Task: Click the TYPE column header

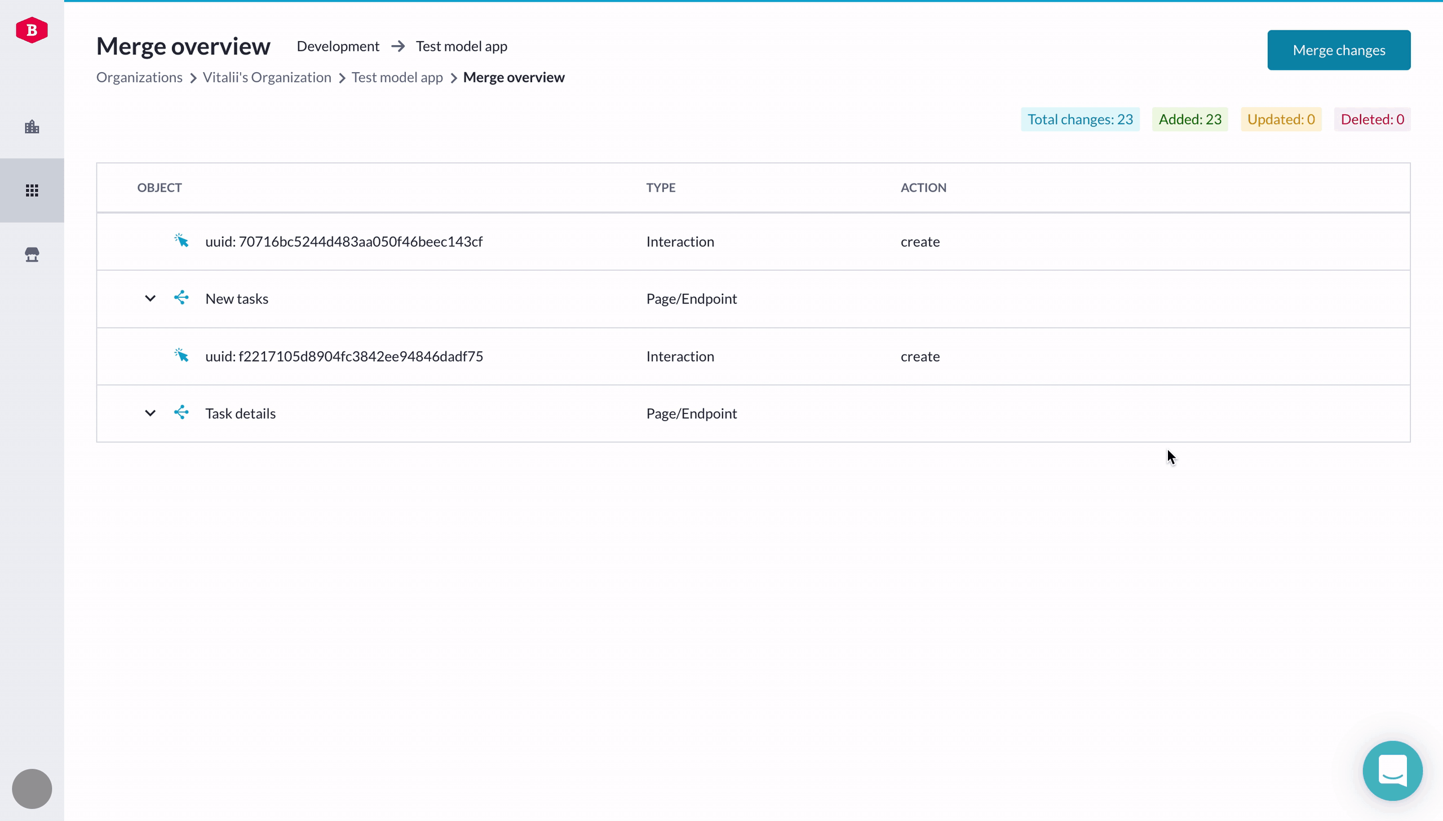Action: tap(661, 188)
